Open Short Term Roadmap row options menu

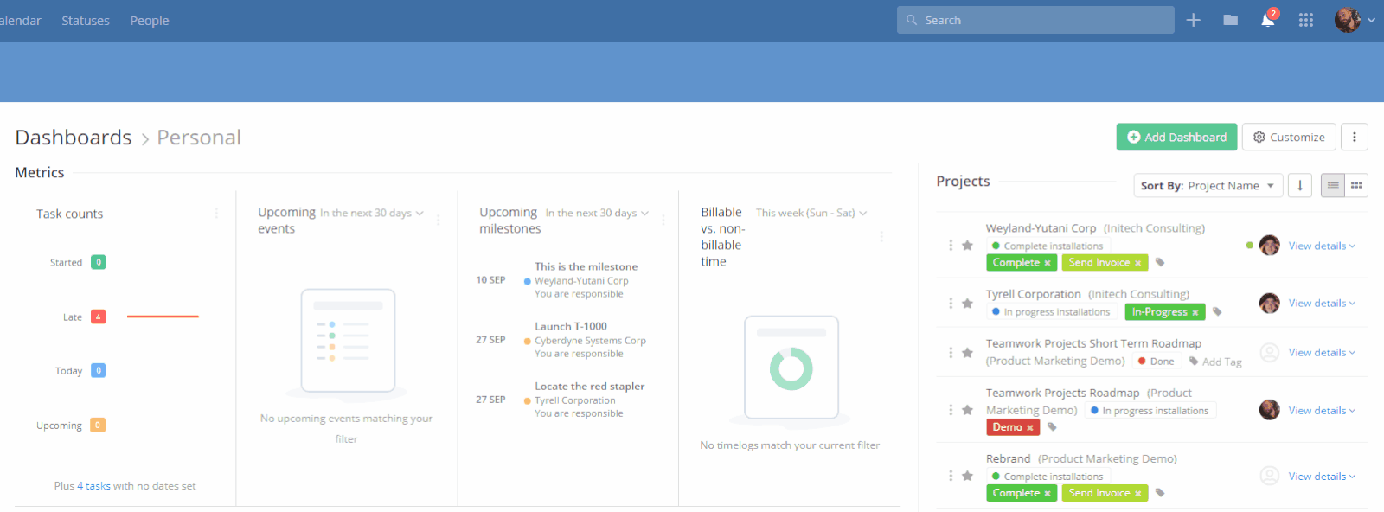(951, 352)
